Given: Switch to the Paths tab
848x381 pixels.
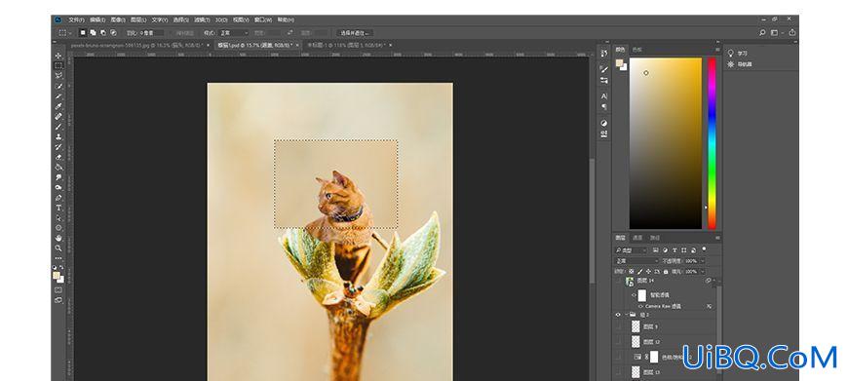Looking at the screenshot, I should click(x=655, y=238).
